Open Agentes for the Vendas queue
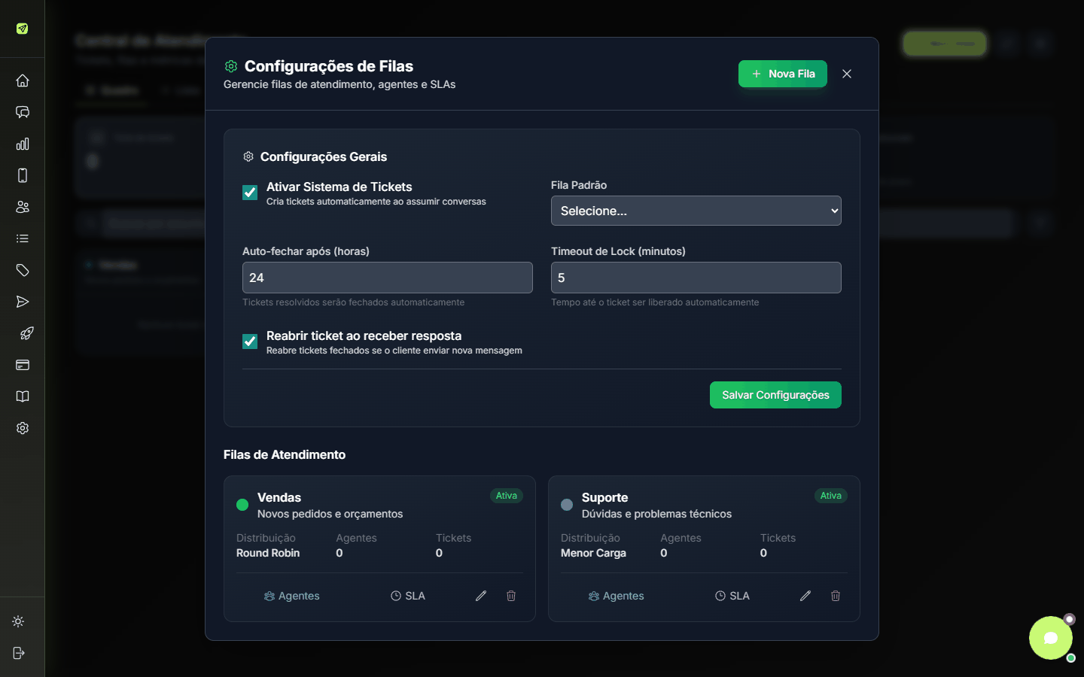The width and height of the screenshot is (1084, 677). (291, 596)
